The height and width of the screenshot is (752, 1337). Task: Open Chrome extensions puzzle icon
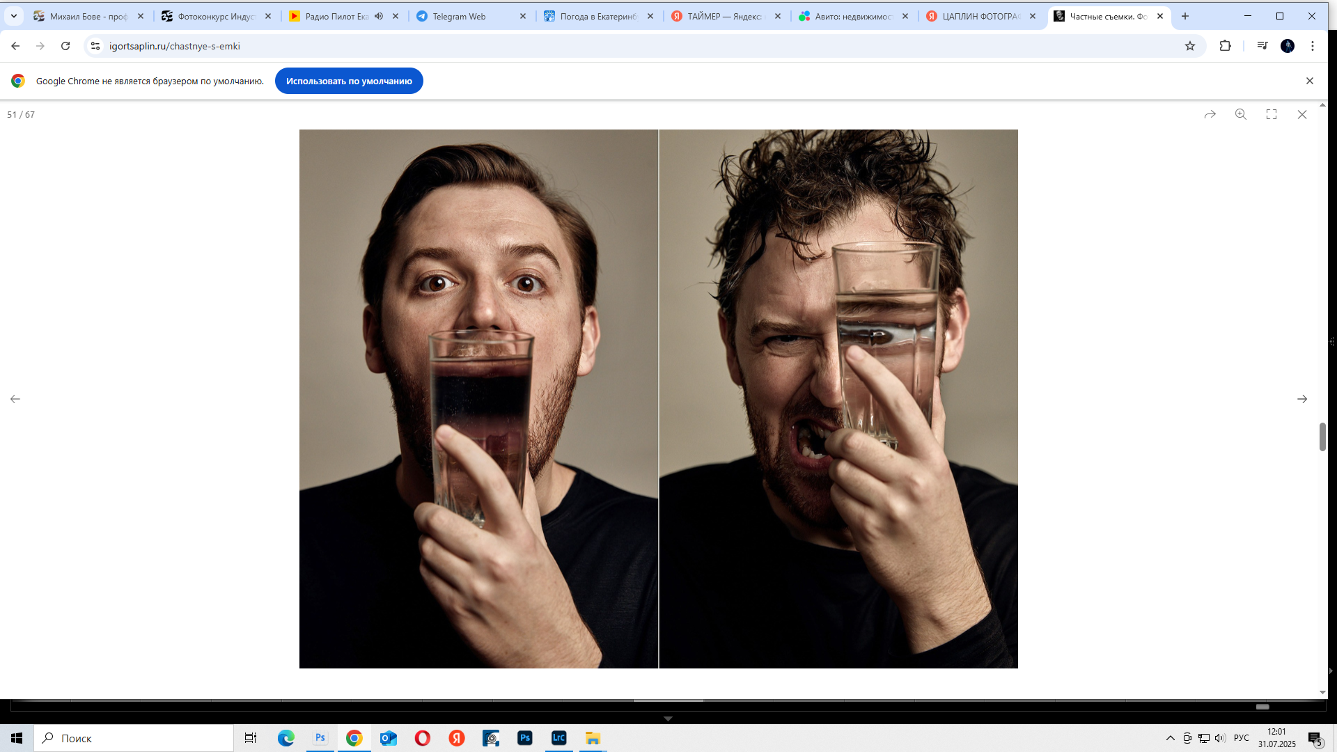pyautogui.click(x=1226, y=46)
